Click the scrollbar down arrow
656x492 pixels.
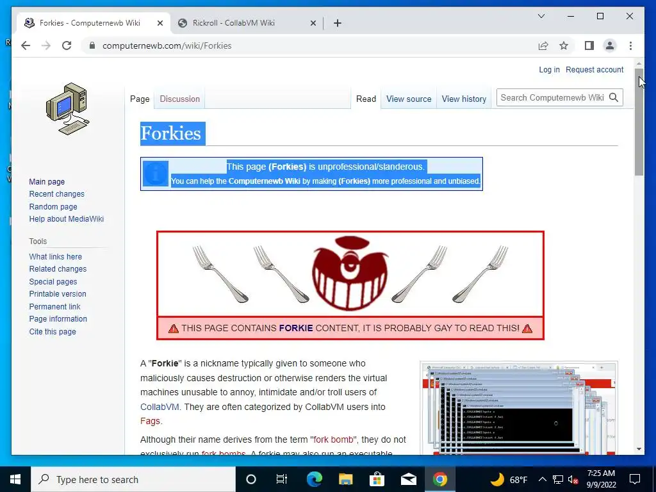(639, 449)
